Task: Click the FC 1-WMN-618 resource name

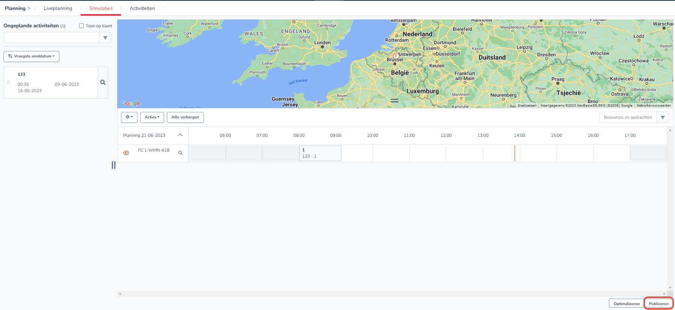Action: point(154,150)
